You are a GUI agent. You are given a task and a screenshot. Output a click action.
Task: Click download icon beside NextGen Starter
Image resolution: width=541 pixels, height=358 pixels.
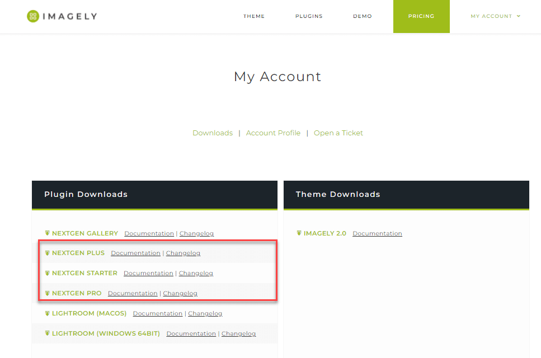click(47, 273)
